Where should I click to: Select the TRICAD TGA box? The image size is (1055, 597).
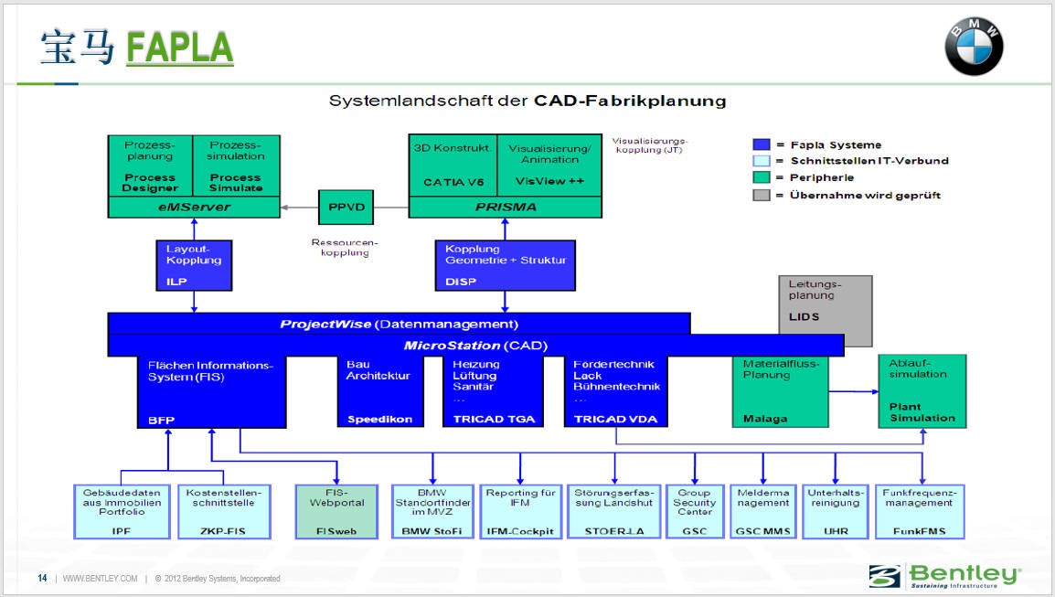[x=493, y=391]
